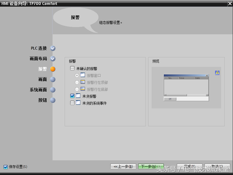The image size is (233, 175).
Task: Click the preview horizontal scrollbar
Action: (186, 95)
